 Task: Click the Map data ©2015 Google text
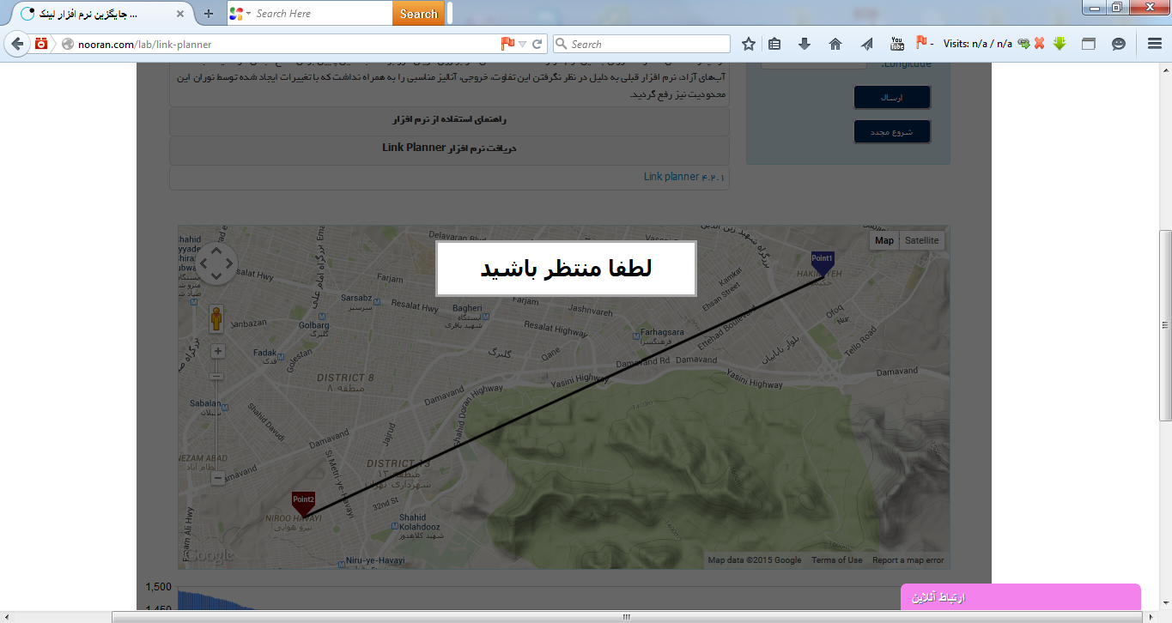click(x=755, y=560)
